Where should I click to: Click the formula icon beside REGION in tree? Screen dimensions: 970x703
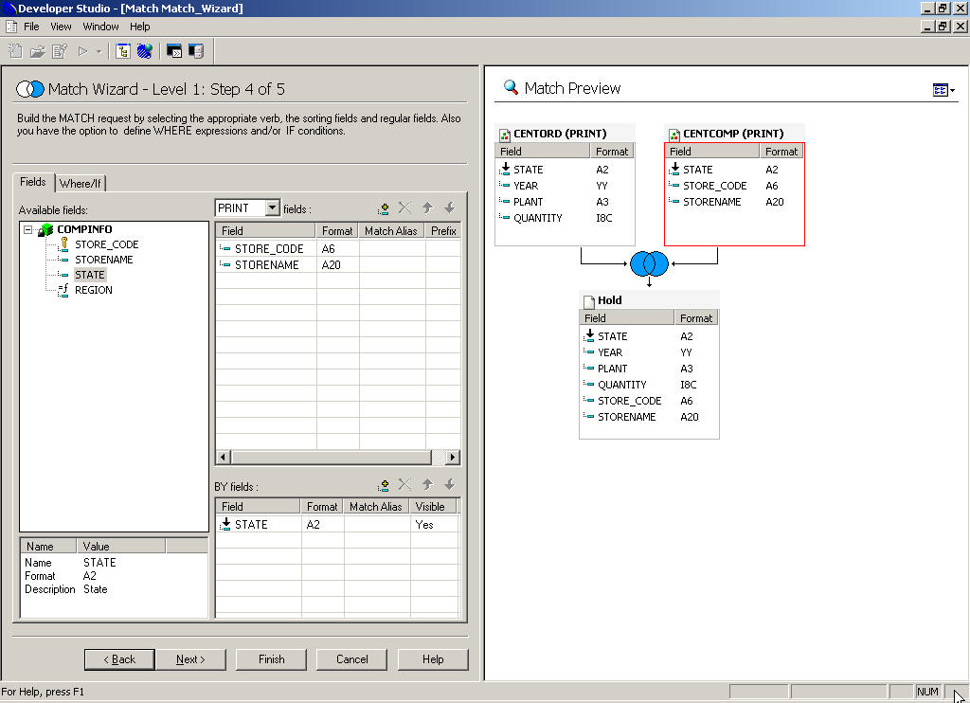[x=63, y=290]
